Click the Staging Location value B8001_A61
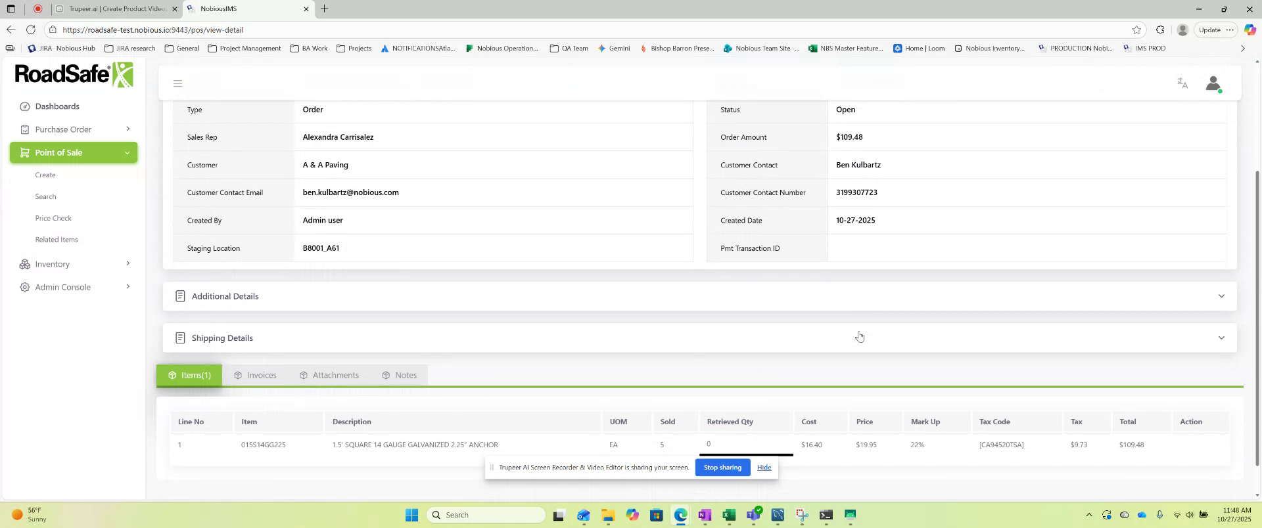Screen dimensions: 1262x528 point(321,248)
